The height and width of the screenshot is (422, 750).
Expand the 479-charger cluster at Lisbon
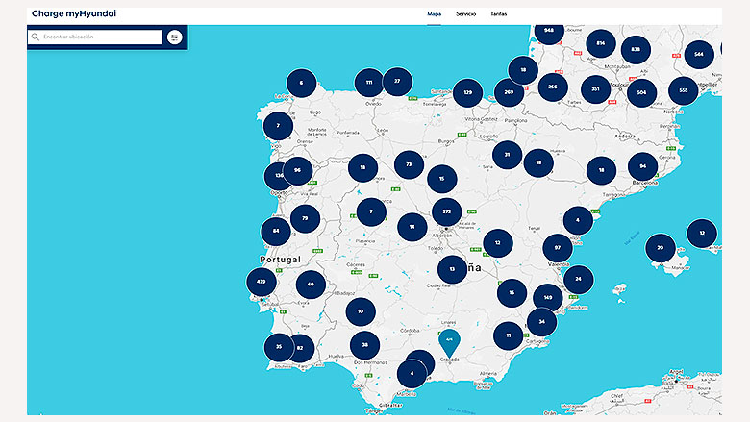262,282
